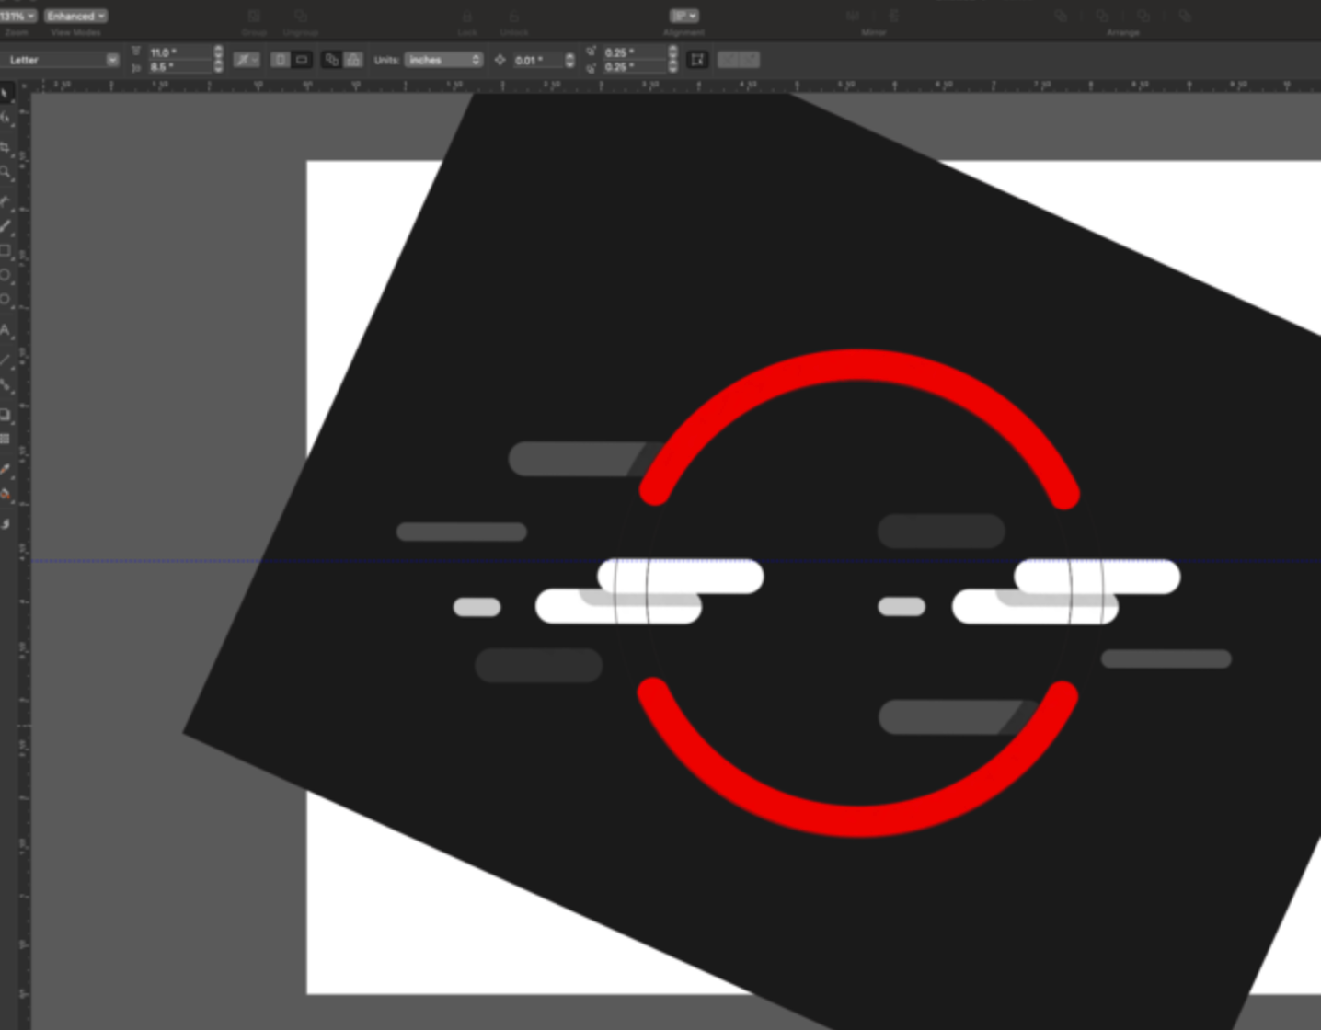This screenshot has height=1030, width=1321.
Task: Select the Drop Shadow tool
Action: pos(6,415)
